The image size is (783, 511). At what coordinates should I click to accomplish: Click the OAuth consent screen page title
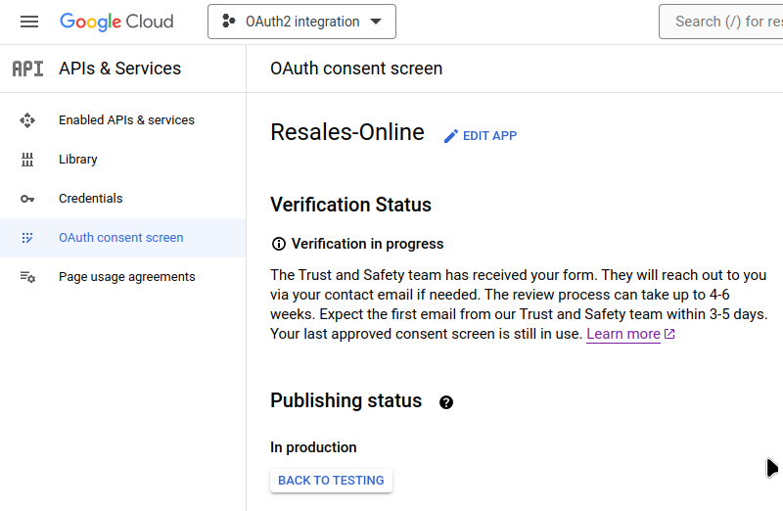pyautogui.click(x=356, y=69)
